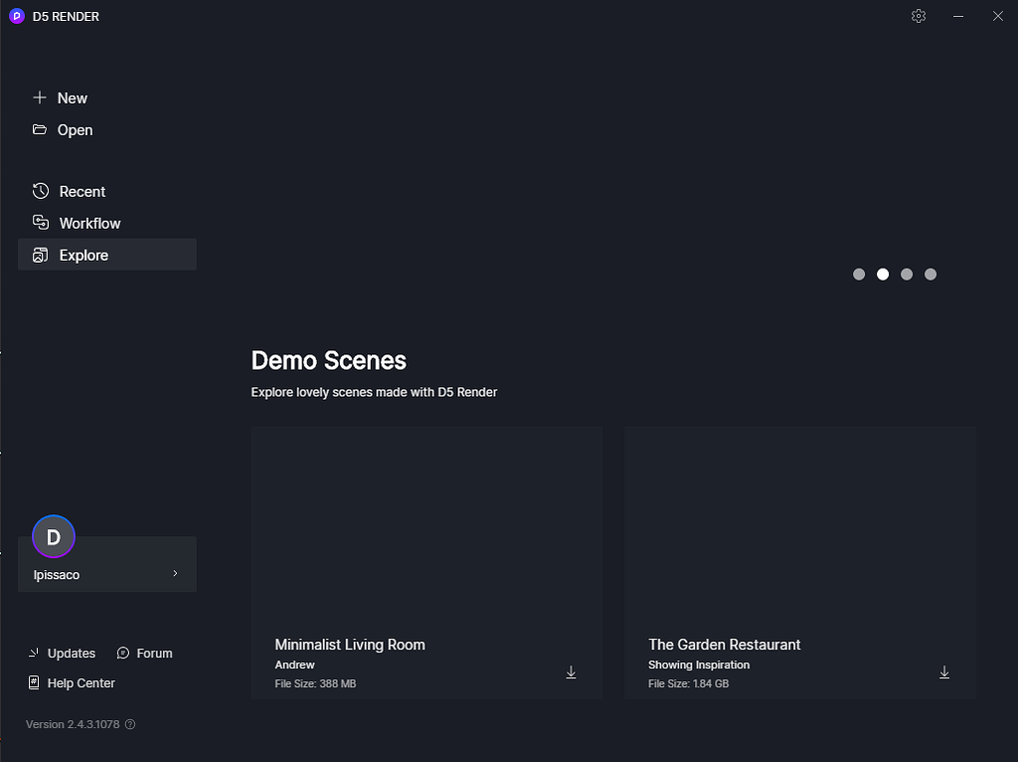
Task: Download the Minimalist Living Room scene
Action: 571,672
